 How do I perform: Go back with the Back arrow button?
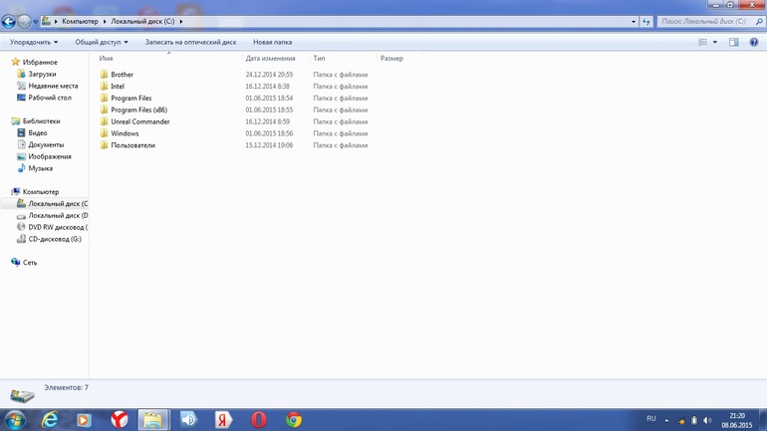coord(8,22)
